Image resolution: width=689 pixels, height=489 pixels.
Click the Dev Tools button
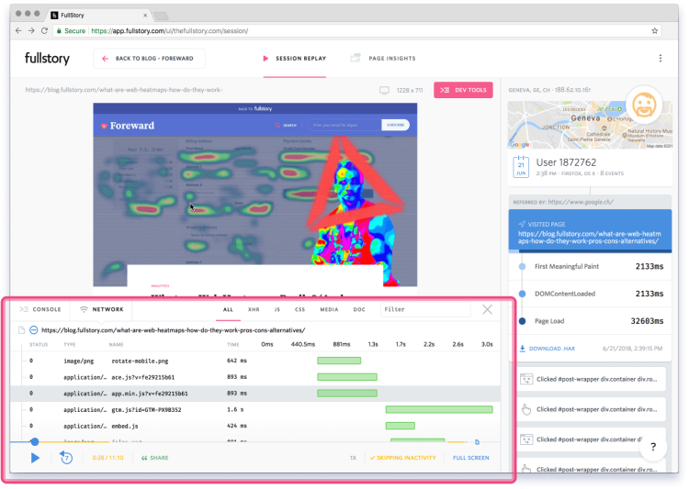[x=463, y=90]
